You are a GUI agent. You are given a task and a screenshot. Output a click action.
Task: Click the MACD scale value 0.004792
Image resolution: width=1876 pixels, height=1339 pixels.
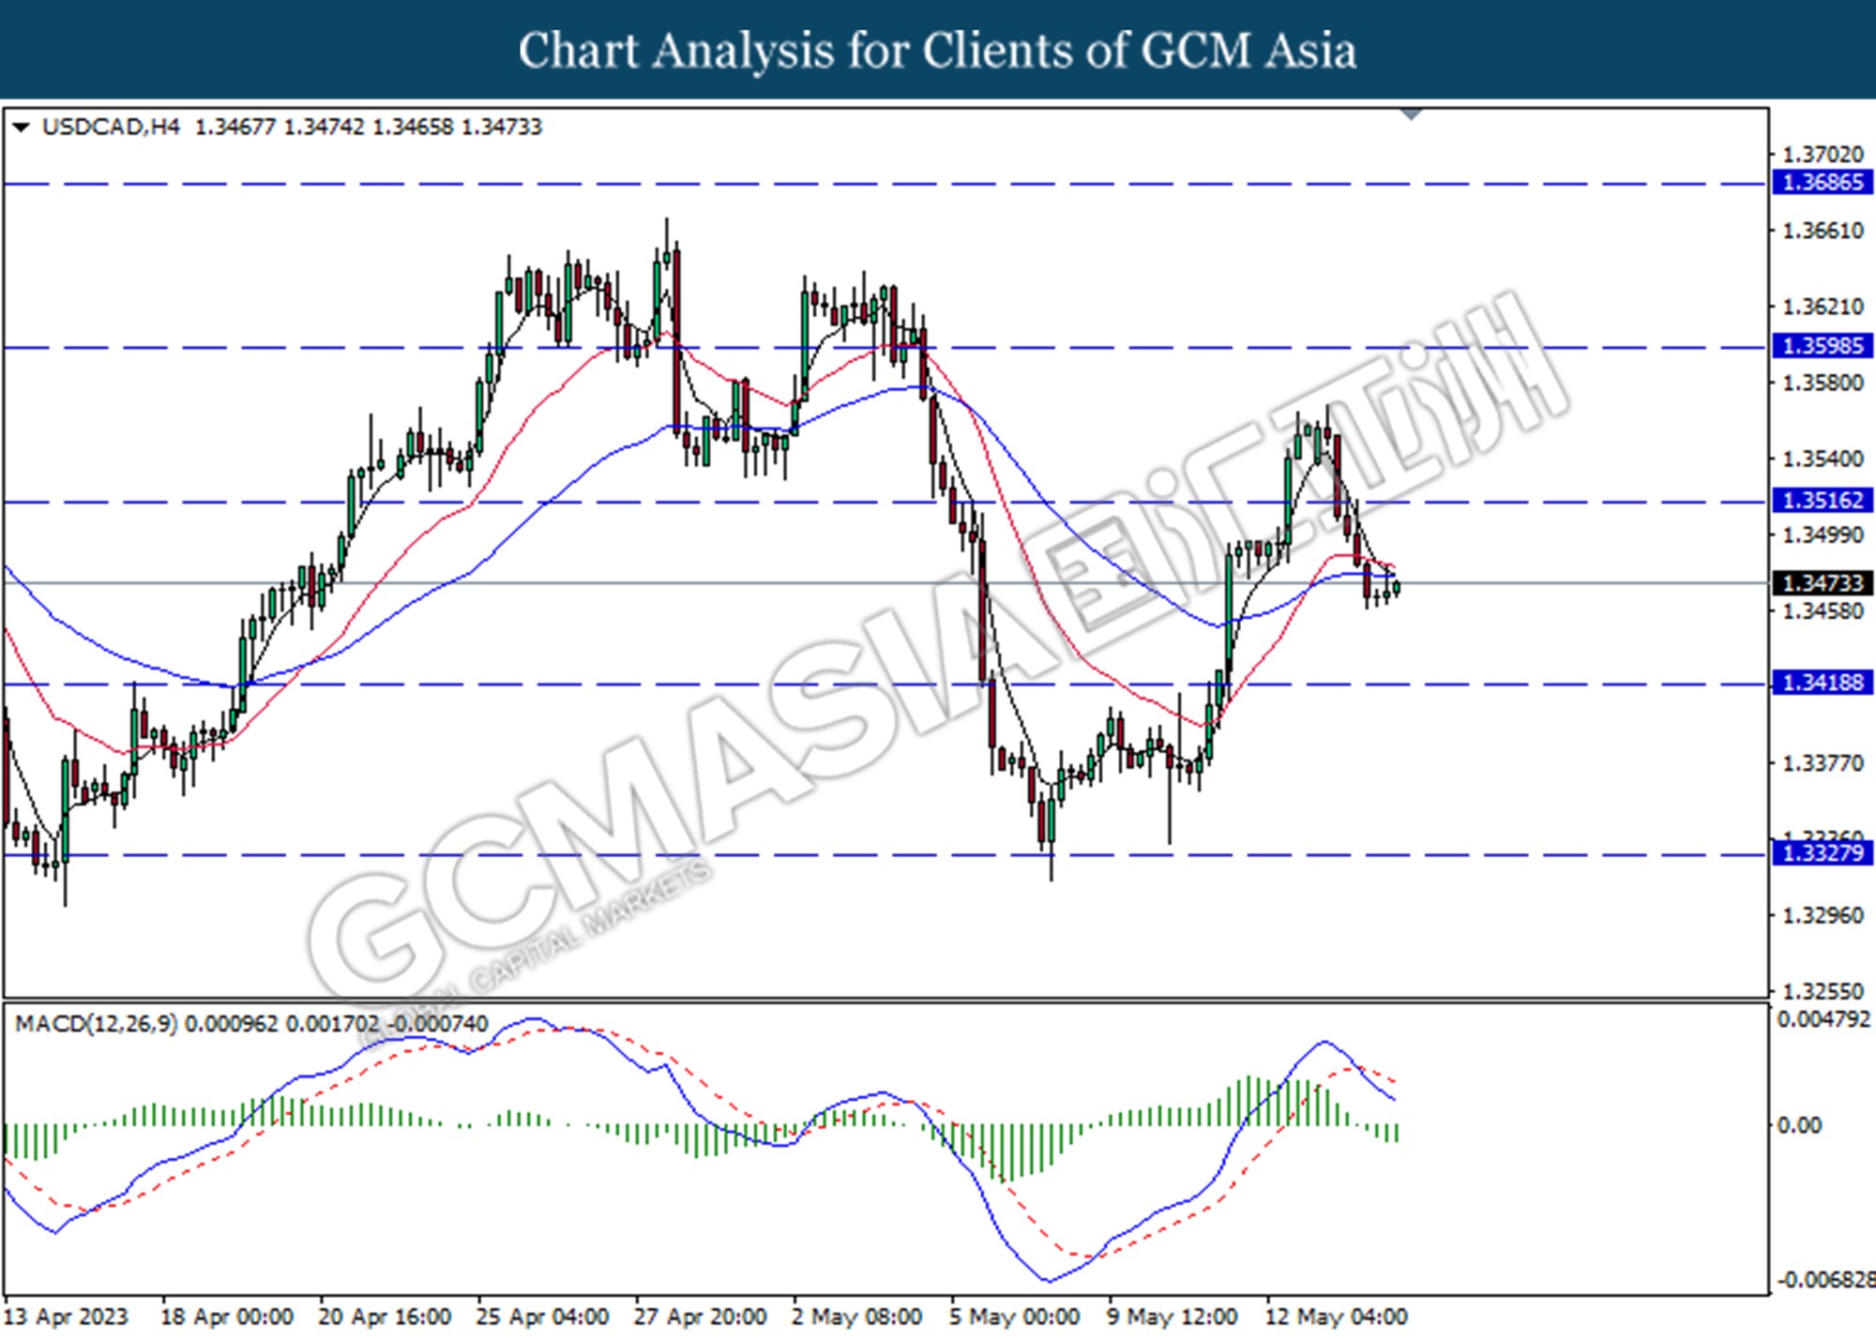tap(1823, 1019)
